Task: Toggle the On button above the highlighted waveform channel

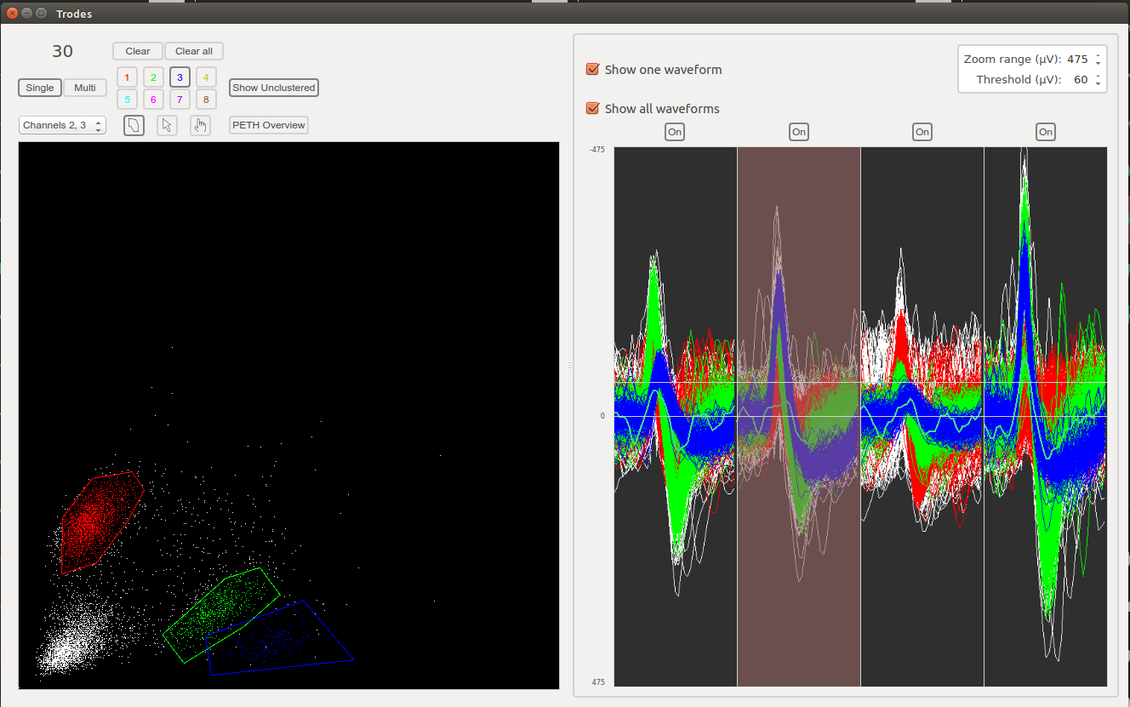Action: [x=798, y=132]
